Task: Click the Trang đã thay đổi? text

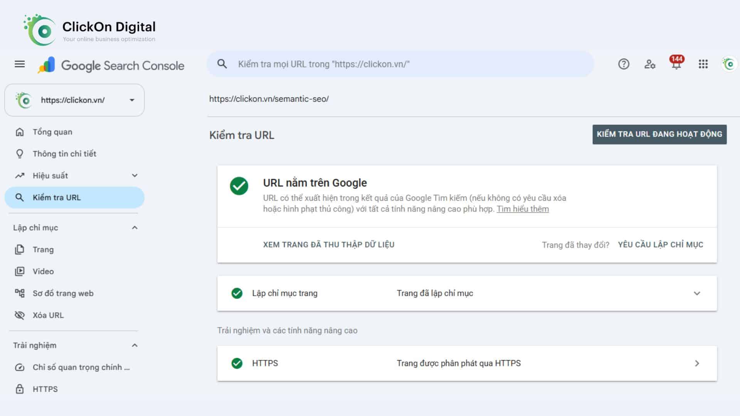Action: (x=575, y=245)
